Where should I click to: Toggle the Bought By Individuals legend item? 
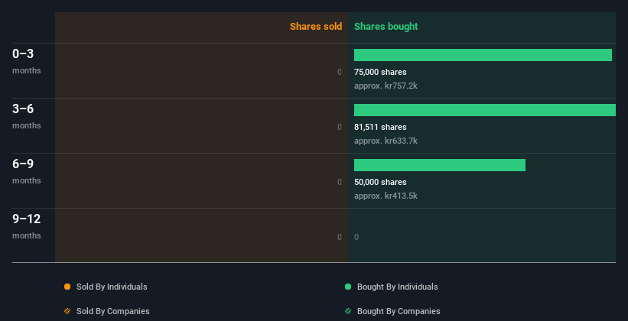click(392, 287)
